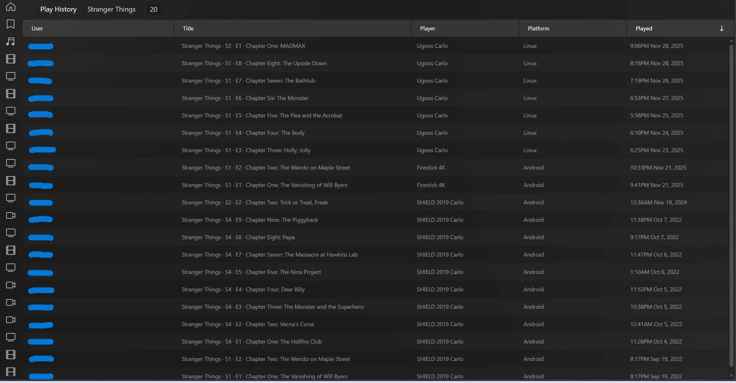Select "The Monster and the Superhero" title
Viewport: 736px width, 383px height.
pos(324,307)
